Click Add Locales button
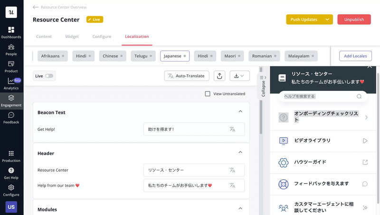The width and height of the screenshot is (380, 215). (355, 56)
